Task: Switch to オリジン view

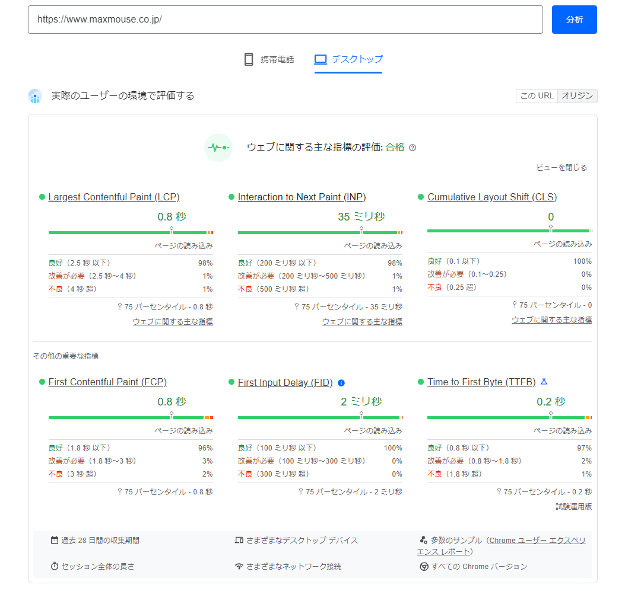Action: [577, 96]
